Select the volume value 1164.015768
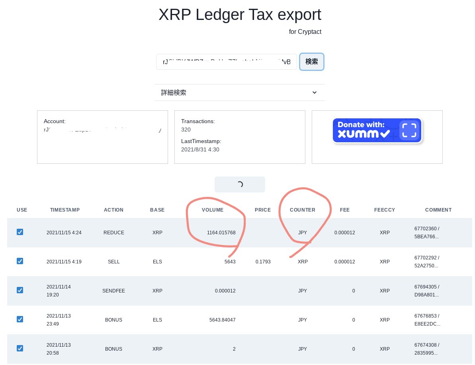 click(221, 233)
